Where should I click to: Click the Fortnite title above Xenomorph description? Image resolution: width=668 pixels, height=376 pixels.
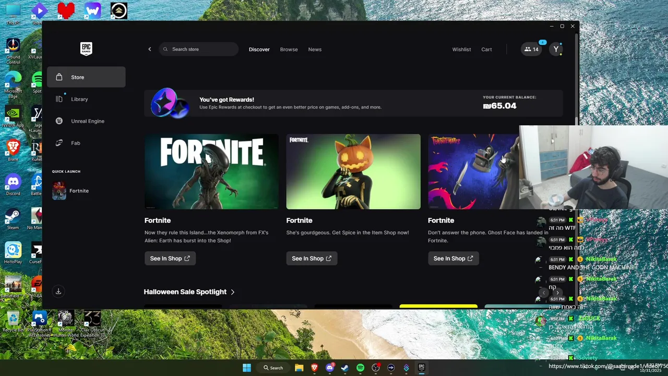tap(158, 220)
